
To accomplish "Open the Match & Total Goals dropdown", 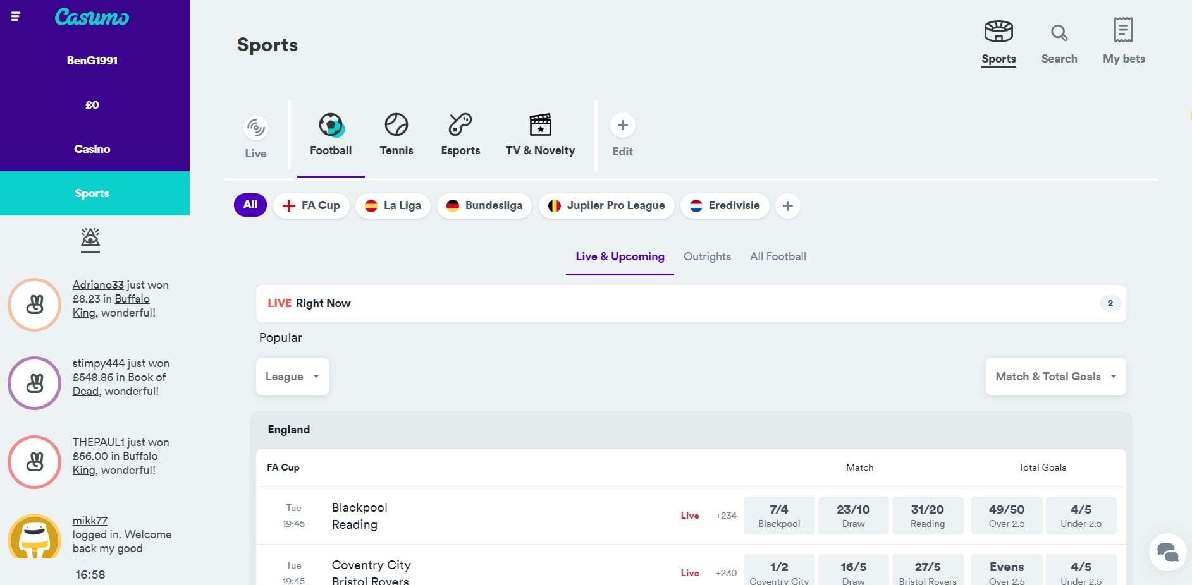I will pyautogui.click(x=1055, y=377).
